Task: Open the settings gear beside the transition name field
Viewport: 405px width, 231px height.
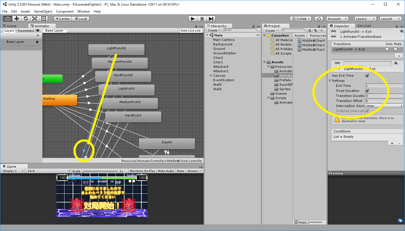Action: (x=396, y=63)
